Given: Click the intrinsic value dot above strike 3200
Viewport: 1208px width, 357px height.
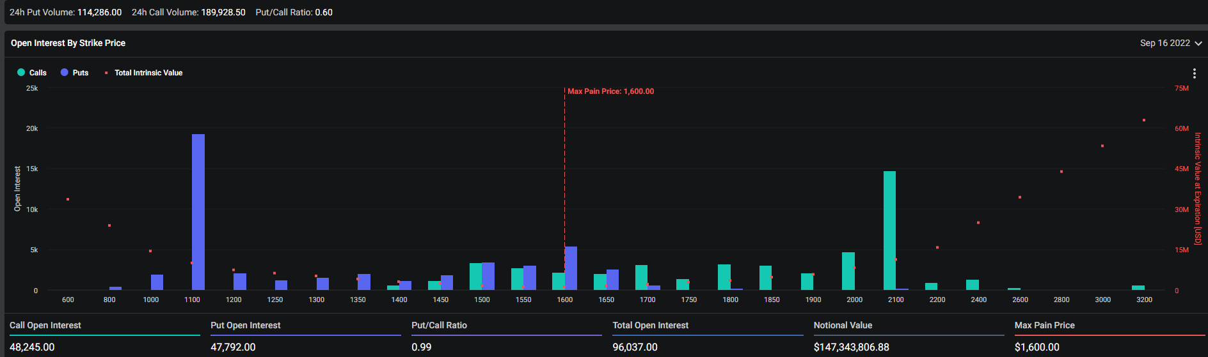Looking at the screenshot, I should point(1143,120).
